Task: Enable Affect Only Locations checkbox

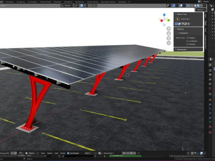Action: [187, 41]
